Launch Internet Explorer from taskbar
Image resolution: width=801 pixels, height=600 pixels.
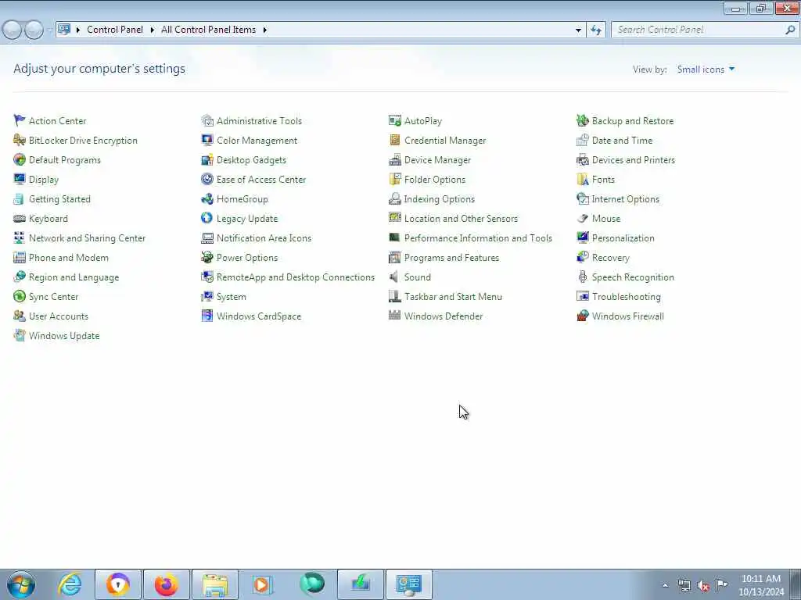pos(70,584)
